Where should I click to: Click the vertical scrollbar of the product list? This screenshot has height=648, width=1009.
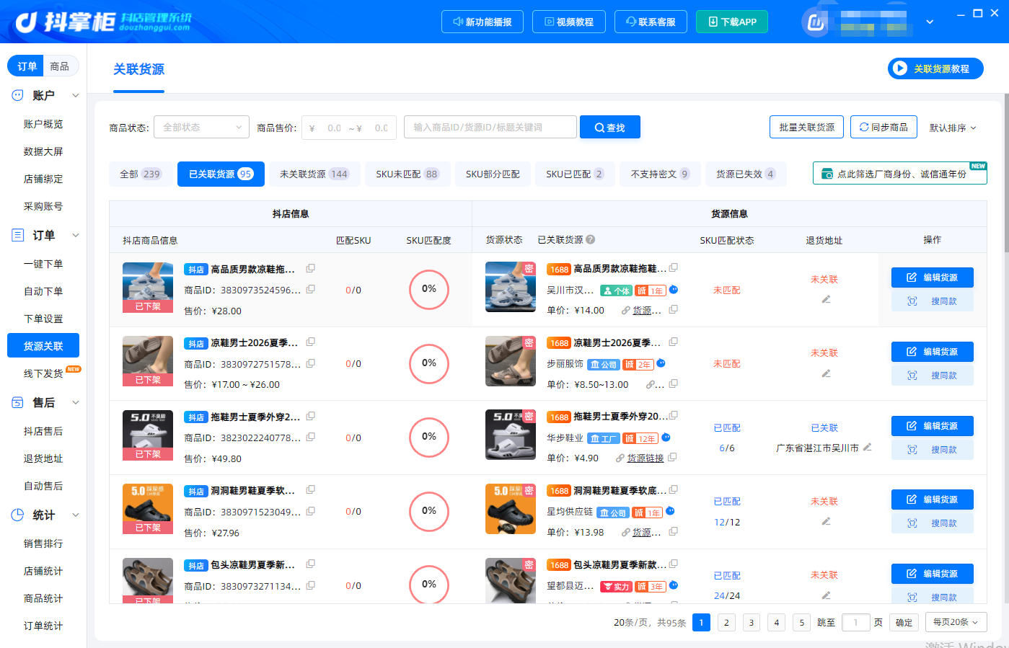click(1007, 173)
